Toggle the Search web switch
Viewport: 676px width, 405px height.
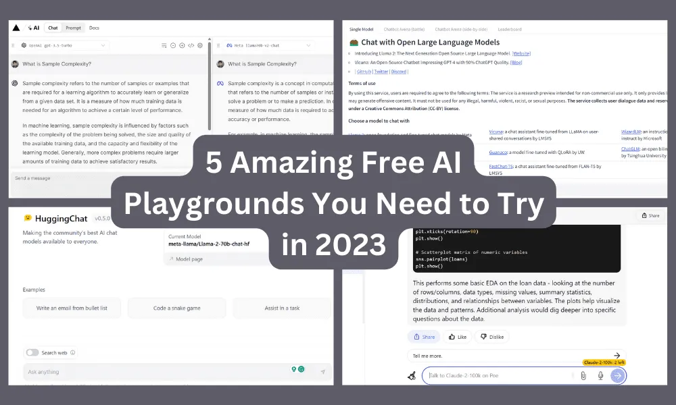(32, 352)
